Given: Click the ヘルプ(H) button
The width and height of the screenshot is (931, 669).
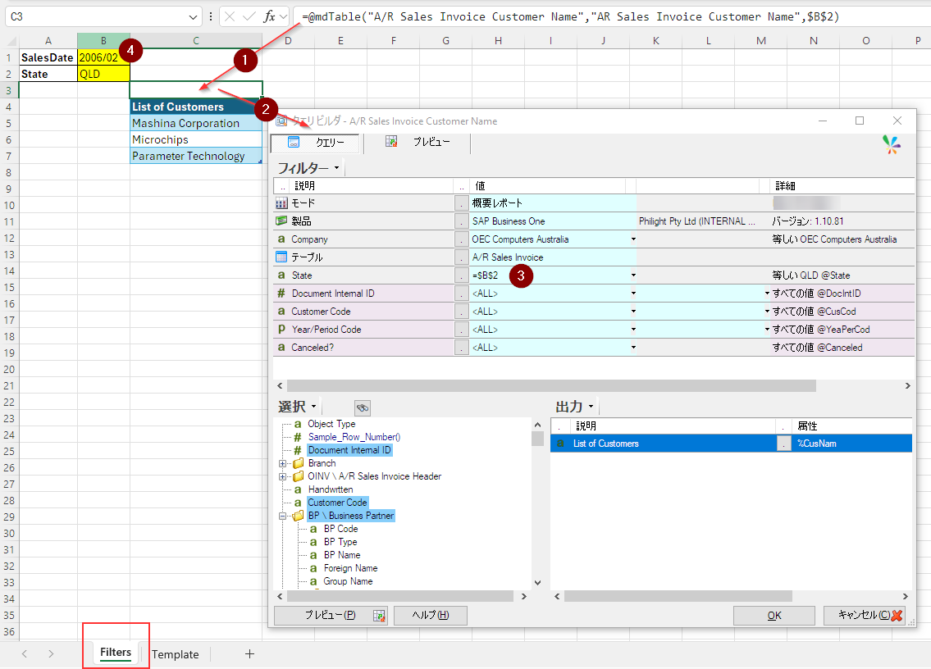Looking at the screenshot, I should 431,615.
